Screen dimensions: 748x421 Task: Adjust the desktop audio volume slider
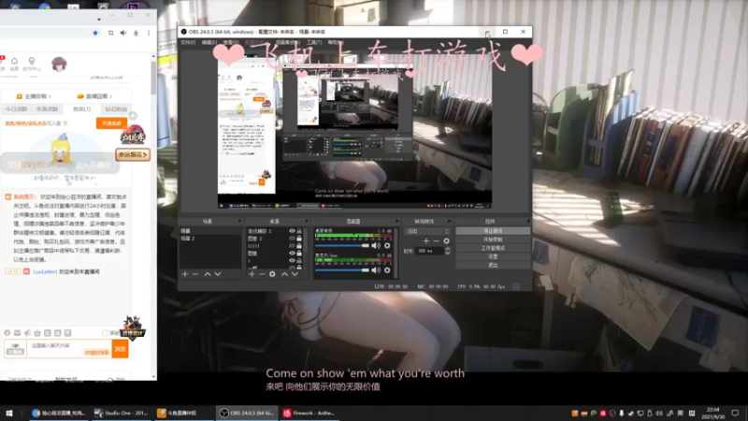point(342,245)
